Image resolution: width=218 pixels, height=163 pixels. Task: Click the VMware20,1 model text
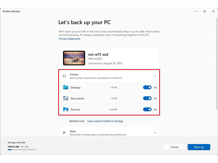point(95,59)
